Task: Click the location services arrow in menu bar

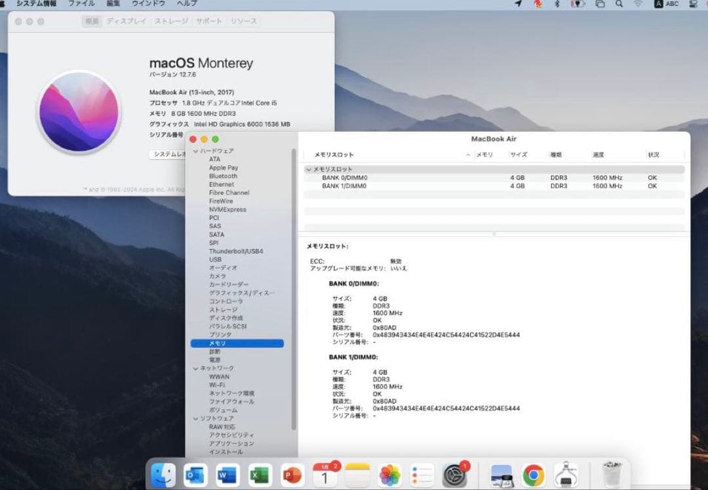Action: point(519,4)
